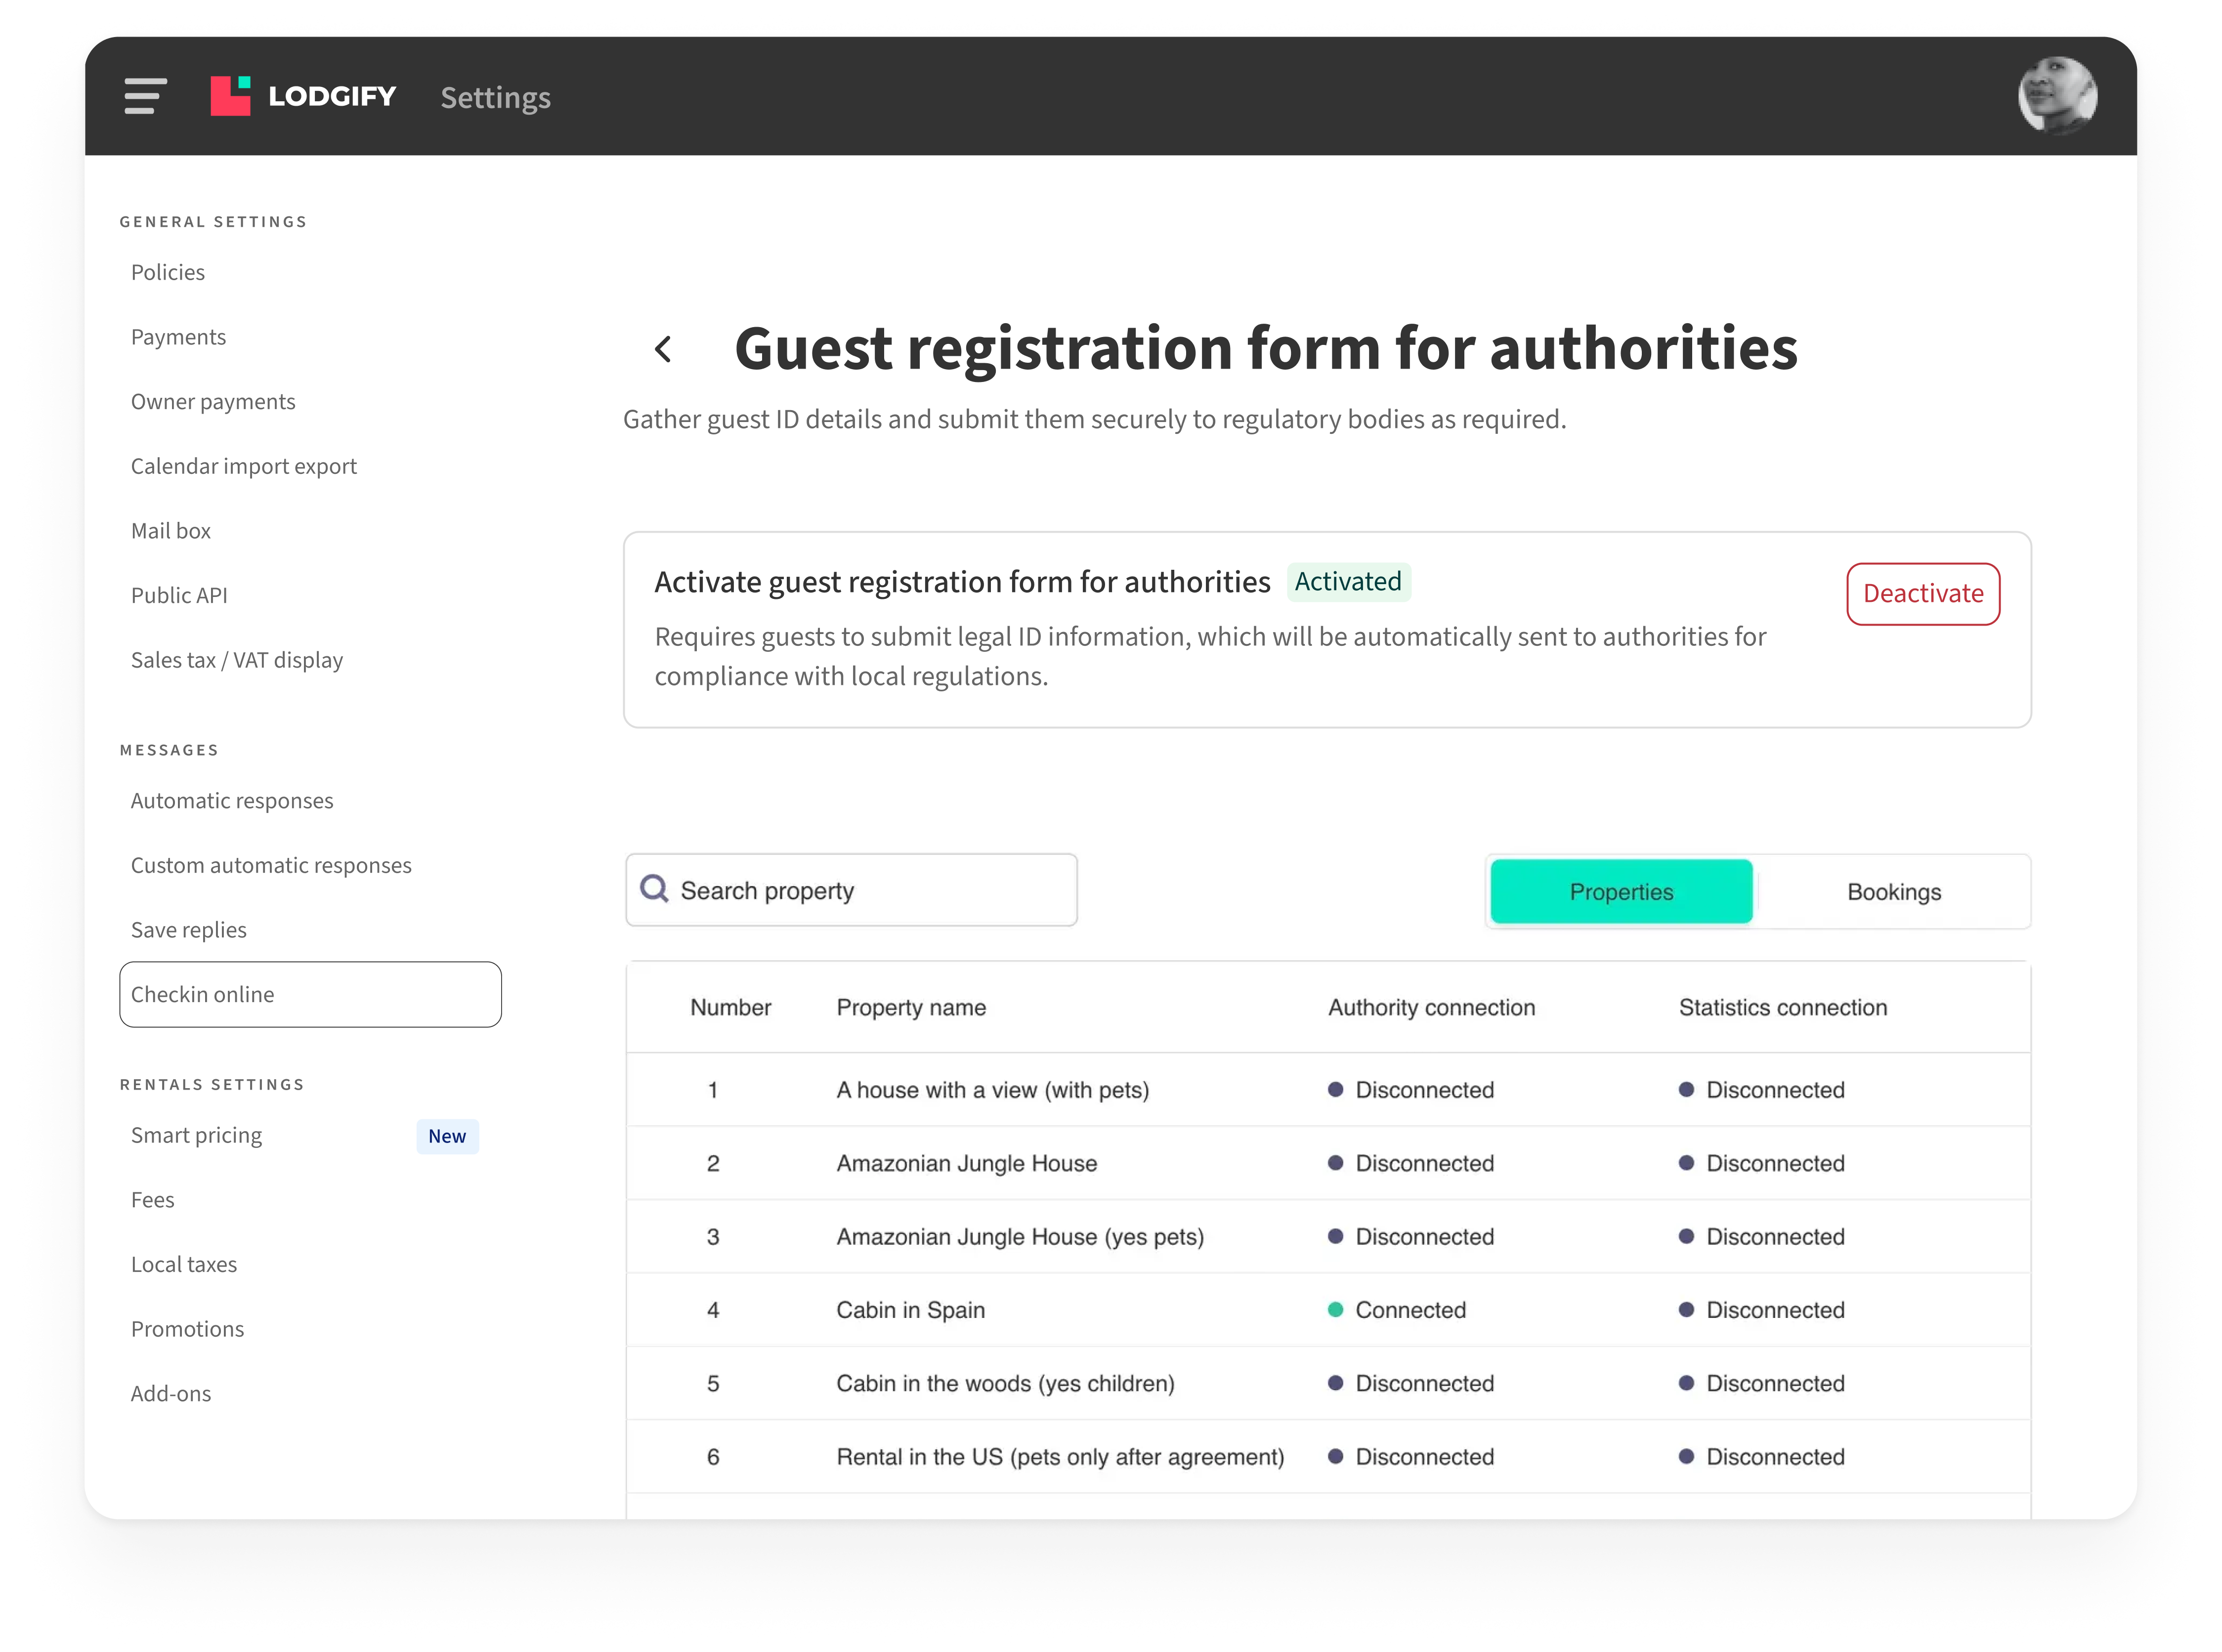
Task: Type in the Search property field
Action: point(870,890)
